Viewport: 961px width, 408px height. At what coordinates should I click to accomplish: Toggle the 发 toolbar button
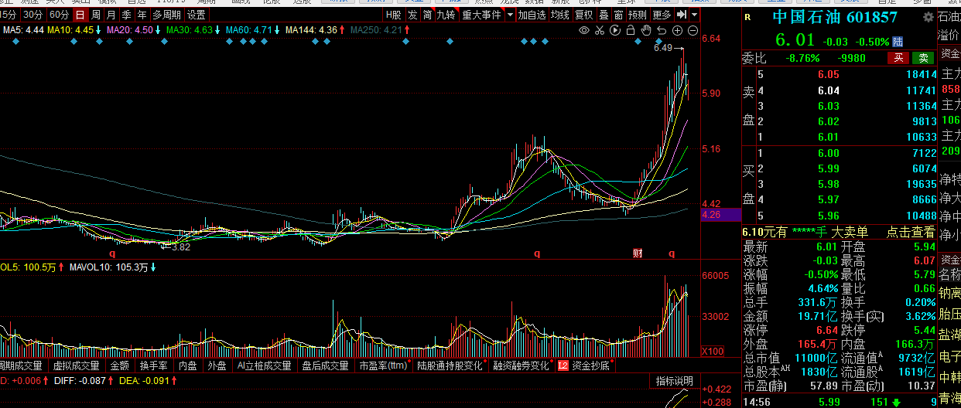pyautogui.click(x=412, y=15)
